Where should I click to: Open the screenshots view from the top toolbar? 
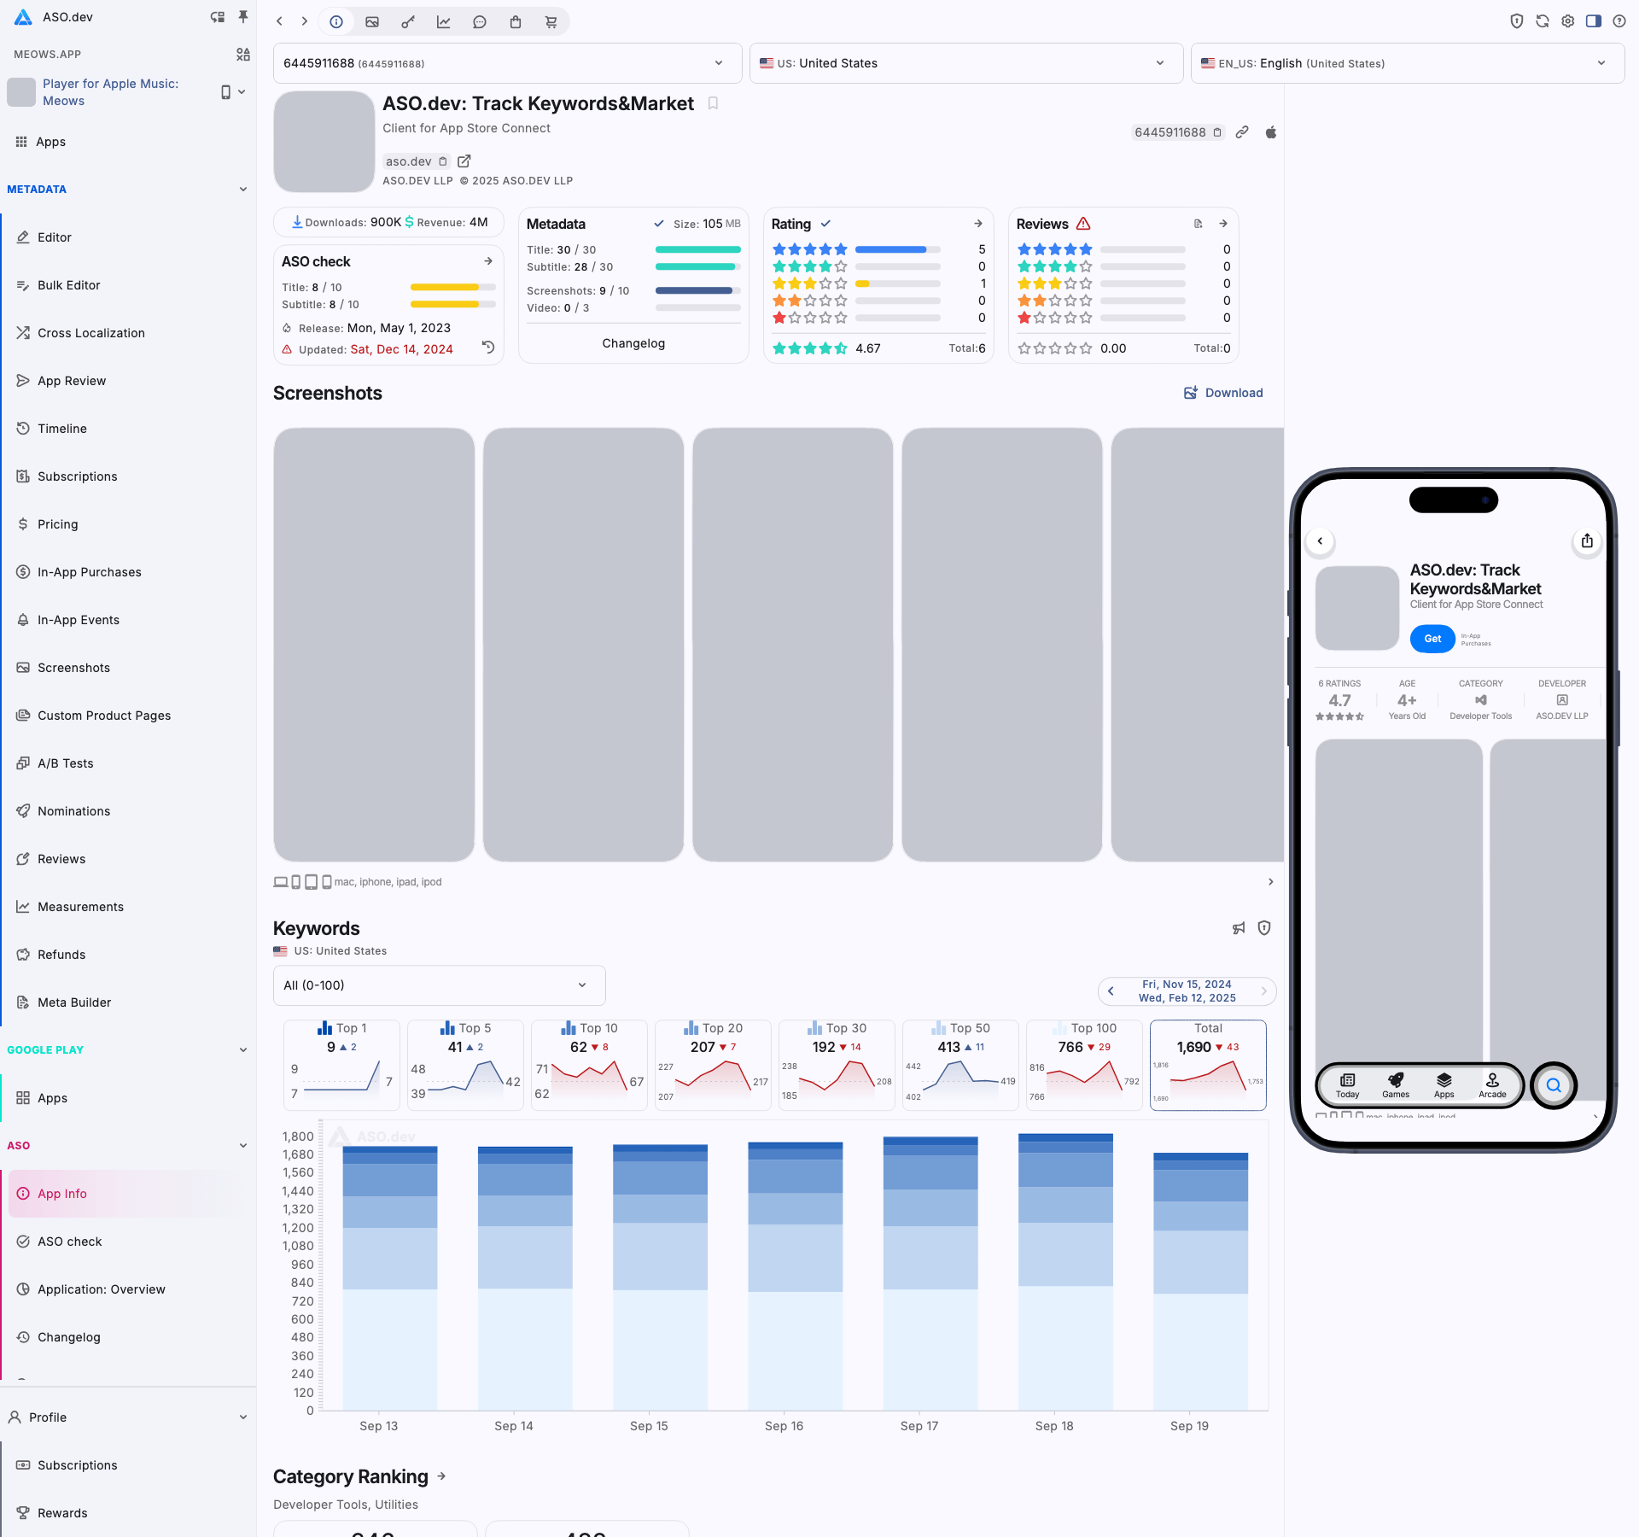click(372, 22)
